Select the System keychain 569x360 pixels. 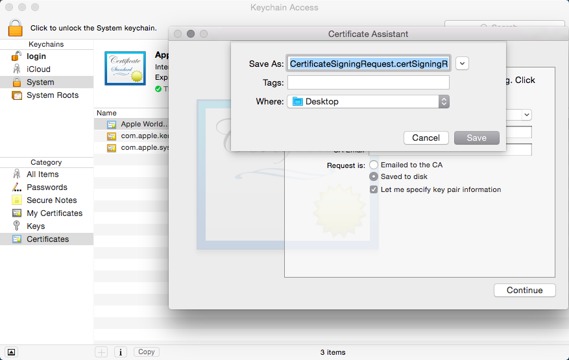coord(47,82)
